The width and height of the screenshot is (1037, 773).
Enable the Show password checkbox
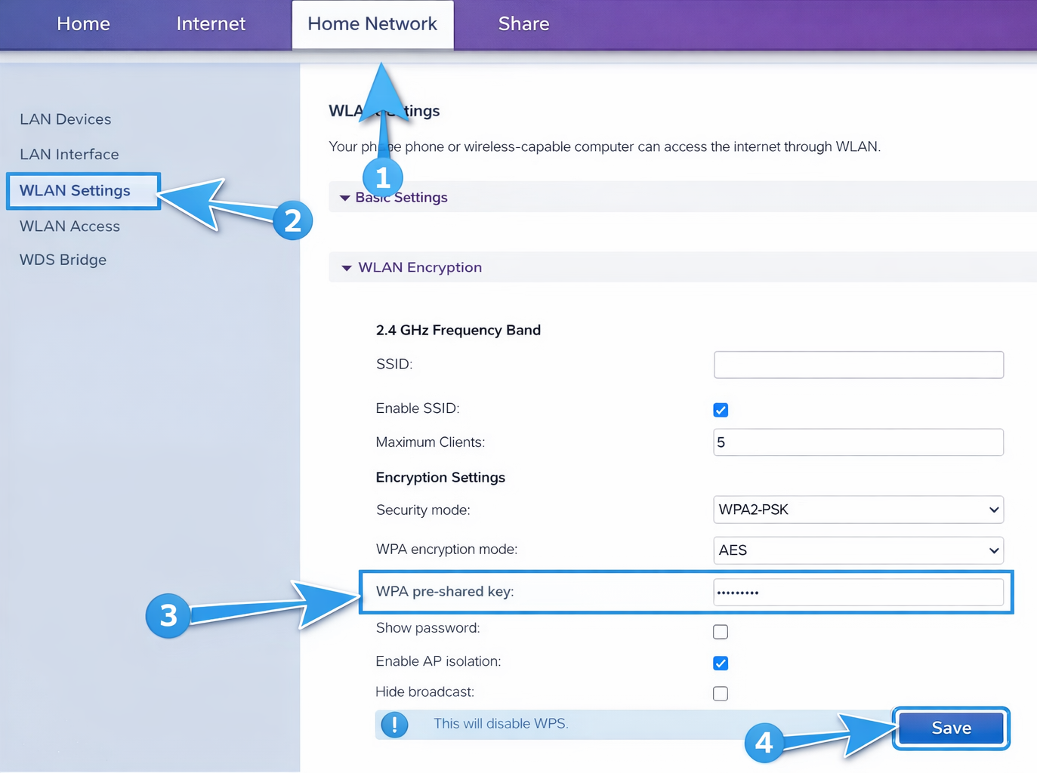(x=721, y=632)
